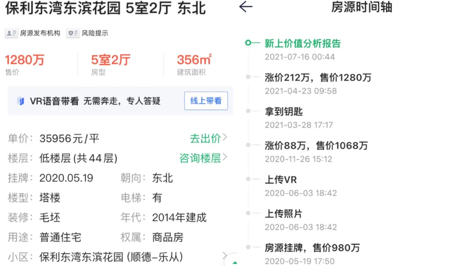Click the timestamp 2020-11-26 15:12
Viewport: 474px width, 266px height.
[298, 159]
